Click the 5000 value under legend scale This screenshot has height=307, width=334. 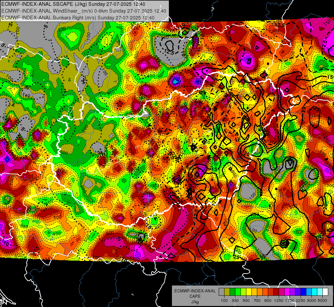322,301
